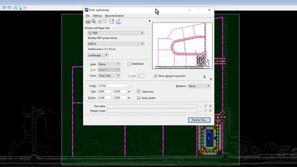
Task: Toggle Show design in preview checkbox
Action: [155, 76]
